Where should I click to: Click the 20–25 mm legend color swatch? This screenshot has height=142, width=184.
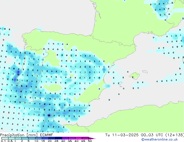[x=52, y=138]
